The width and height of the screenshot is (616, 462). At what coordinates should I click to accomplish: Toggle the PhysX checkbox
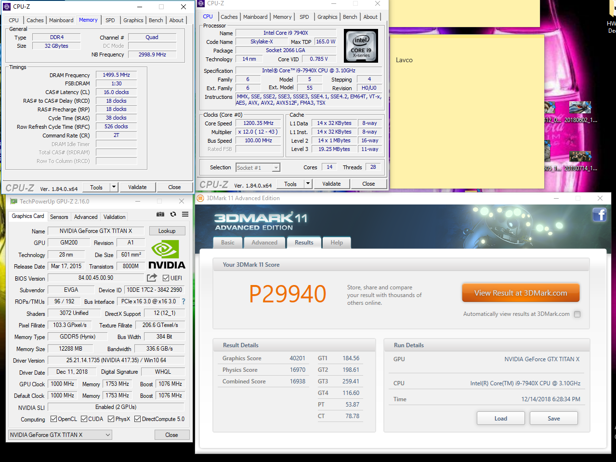[x=111, y=419]
